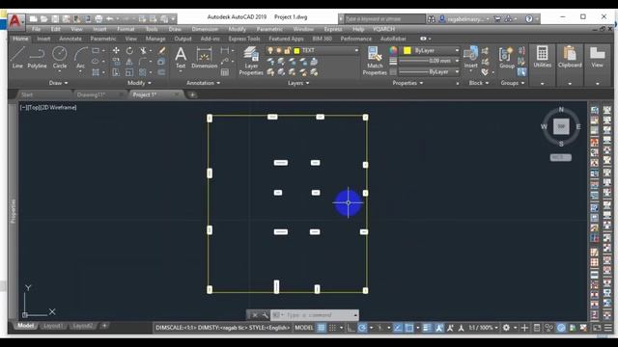Open the Properties palette side tab
618x347 pixels.
pyautogui.click(x=13, y=211)
